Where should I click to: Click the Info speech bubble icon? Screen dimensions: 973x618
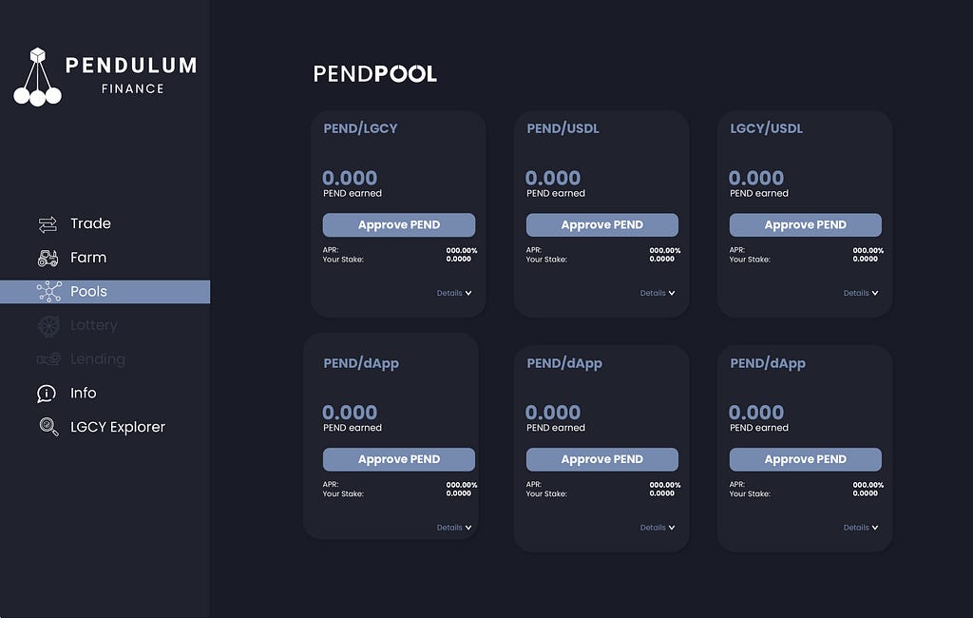pos(47,394)
